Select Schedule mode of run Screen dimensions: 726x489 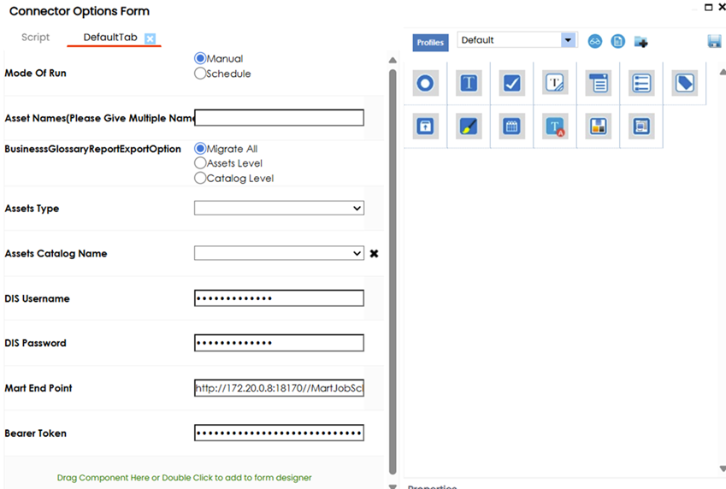coord(201,74)
